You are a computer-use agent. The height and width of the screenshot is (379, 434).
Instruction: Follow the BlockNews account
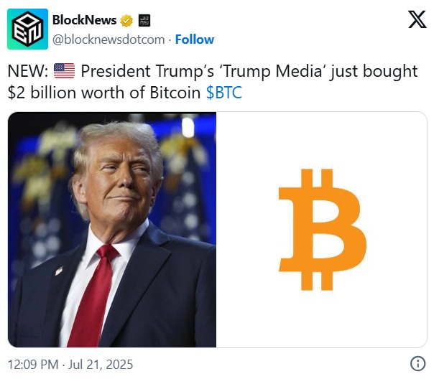(195, 39)
